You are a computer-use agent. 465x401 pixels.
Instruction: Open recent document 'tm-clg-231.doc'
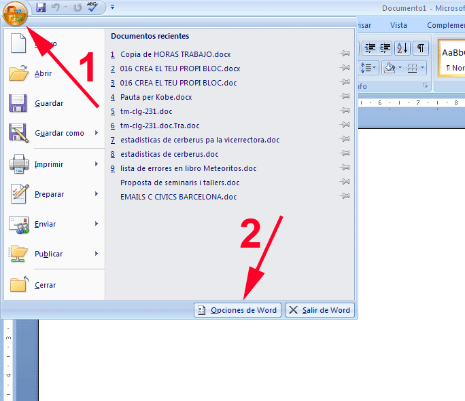point(146,111)
